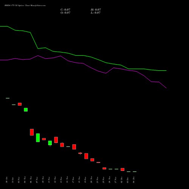Select the flat green candle above 04 Dec
The width and height of the screenshot is (189, 189).
(x=135, y=172)
